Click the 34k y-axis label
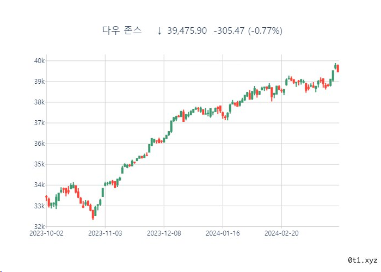This screenshot has width=381, height=272. click(39, 185)
